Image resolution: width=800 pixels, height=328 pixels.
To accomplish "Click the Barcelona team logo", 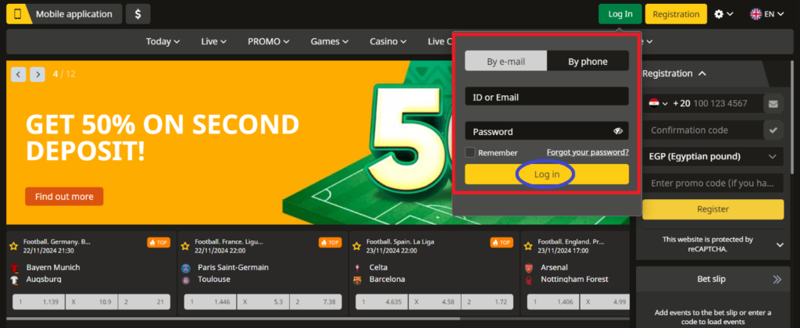I will [357, 280].
